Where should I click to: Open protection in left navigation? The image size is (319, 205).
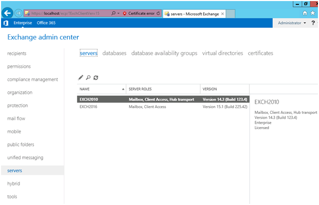click(17, 105)
